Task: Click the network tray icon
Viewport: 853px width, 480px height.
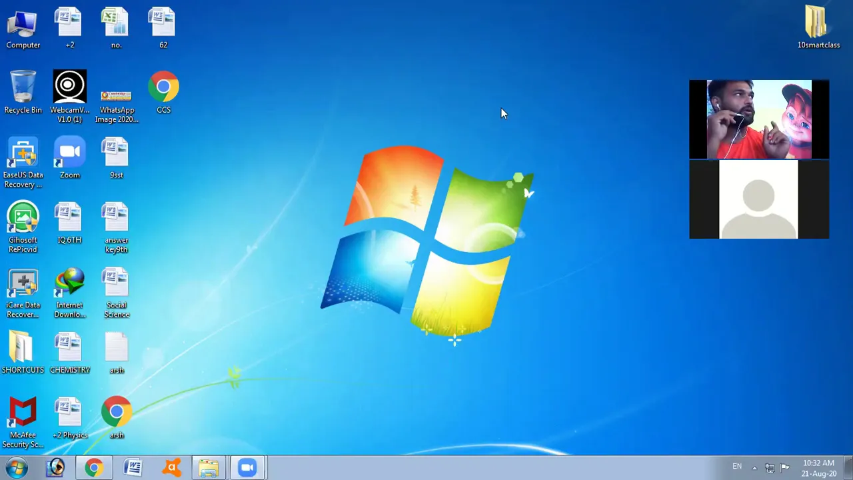Action: 770,468
